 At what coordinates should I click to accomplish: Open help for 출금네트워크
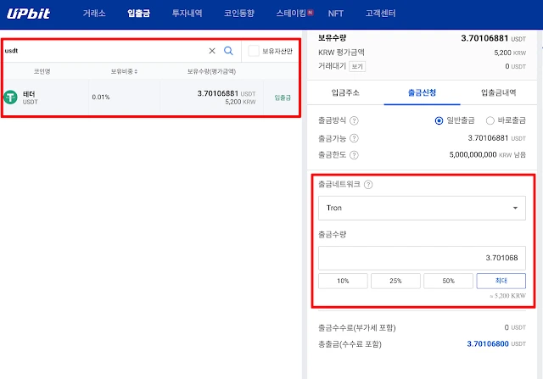(368, 185)
